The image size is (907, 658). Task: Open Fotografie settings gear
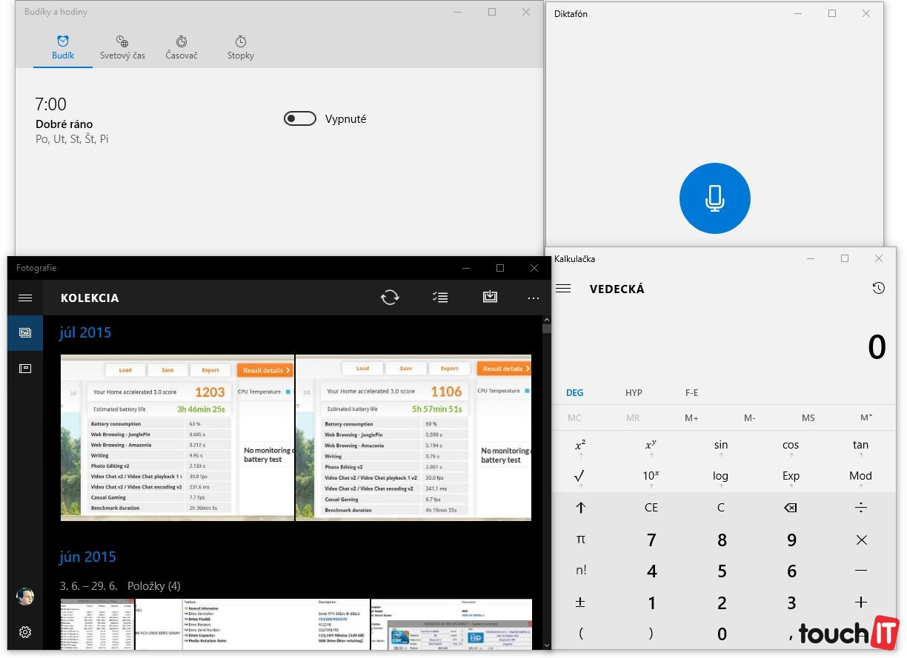coord(25,632)
